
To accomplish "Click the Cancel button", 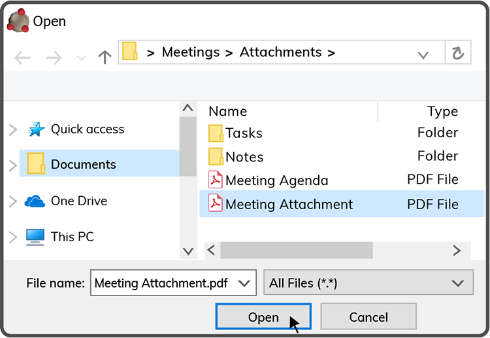I will coord(368,317).
